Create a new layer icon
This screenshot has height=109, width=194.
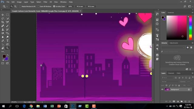[185, 101]
